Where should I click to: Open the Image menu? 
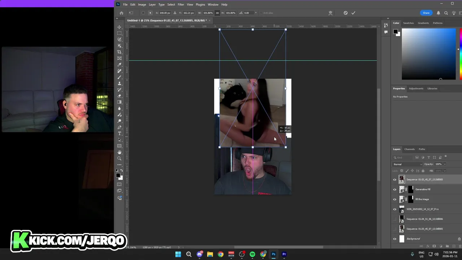(142, 5)
